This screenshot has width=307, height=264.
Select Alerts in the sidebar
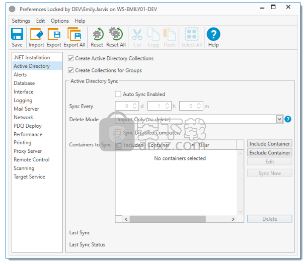point(37,74)
